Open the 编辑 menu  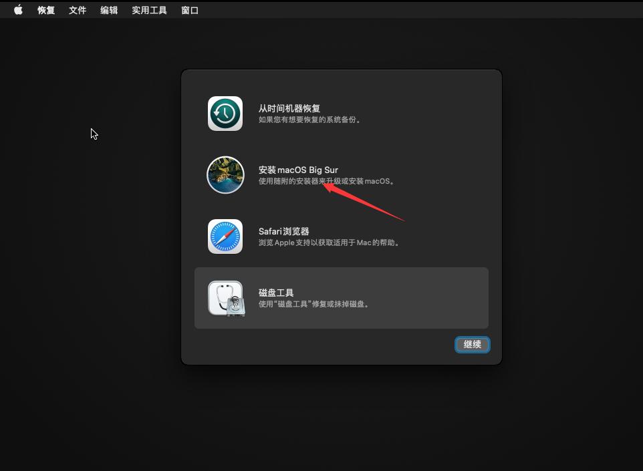coord(108,10)
